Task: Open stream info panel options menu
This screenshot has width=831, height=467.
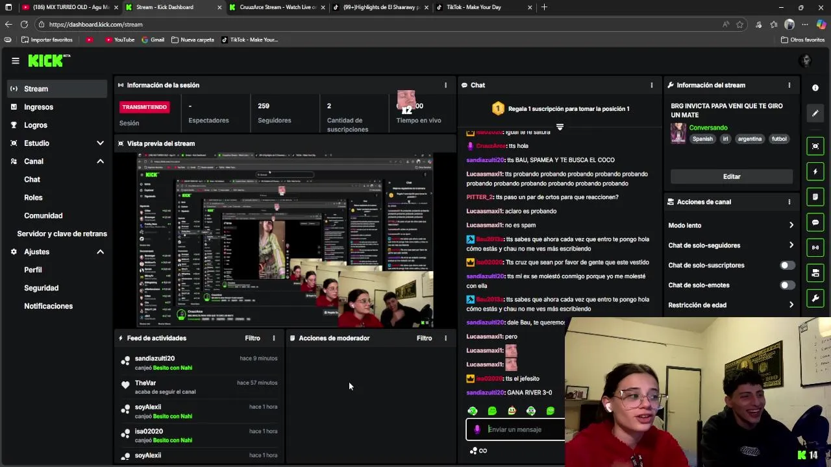Action: coord(789,85)
